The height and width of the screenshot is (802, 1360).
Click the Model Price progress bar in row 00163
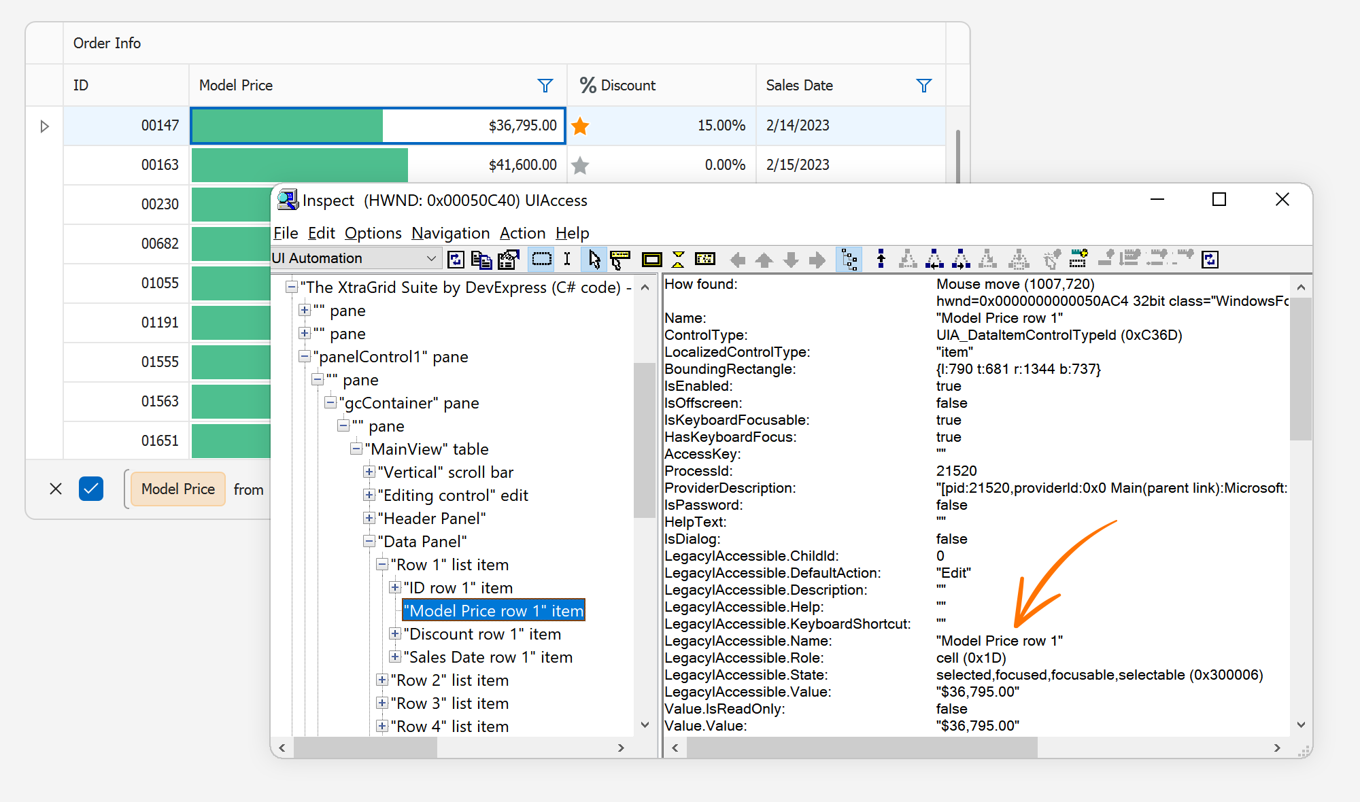pos(299,165)
